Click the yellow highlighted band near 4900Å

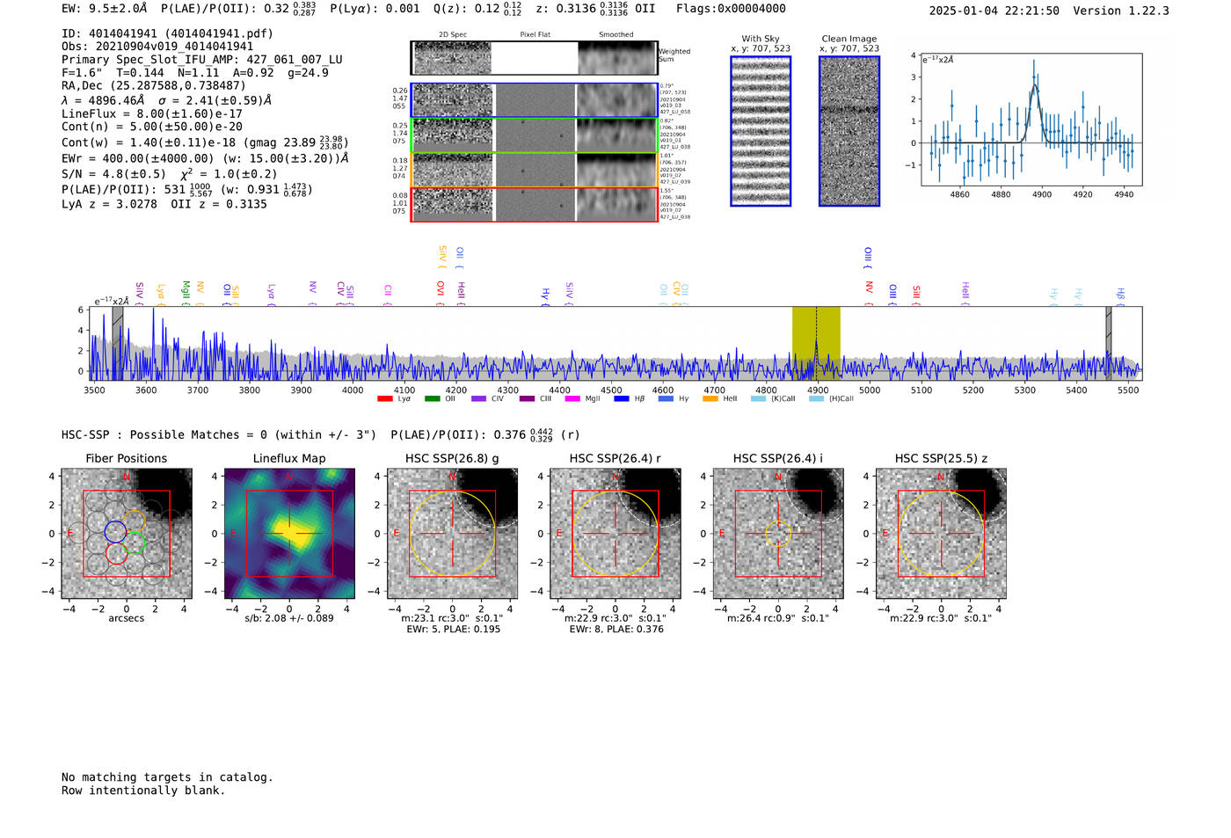point(816,343)
